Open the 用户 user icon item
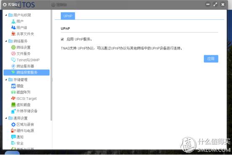The image size is (232, 155). [x=13, y=21]
